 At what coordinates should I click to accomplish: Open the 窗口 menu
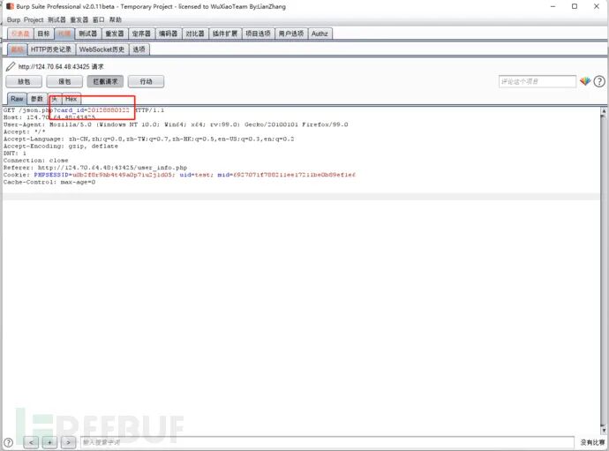click(98, 19)
